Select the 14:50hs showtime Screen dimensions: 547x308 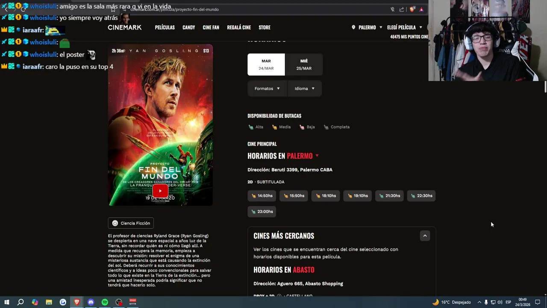[x=262, y=196]
